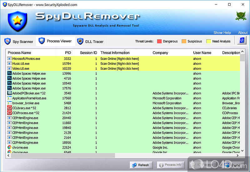Click horizontal scrollbar left arrow

coord(8,155)
